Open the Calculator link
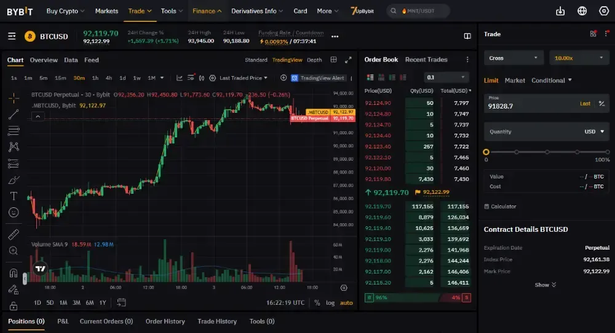Image resolution: width=615 pixels, height=333 pixels. point(500,207)
